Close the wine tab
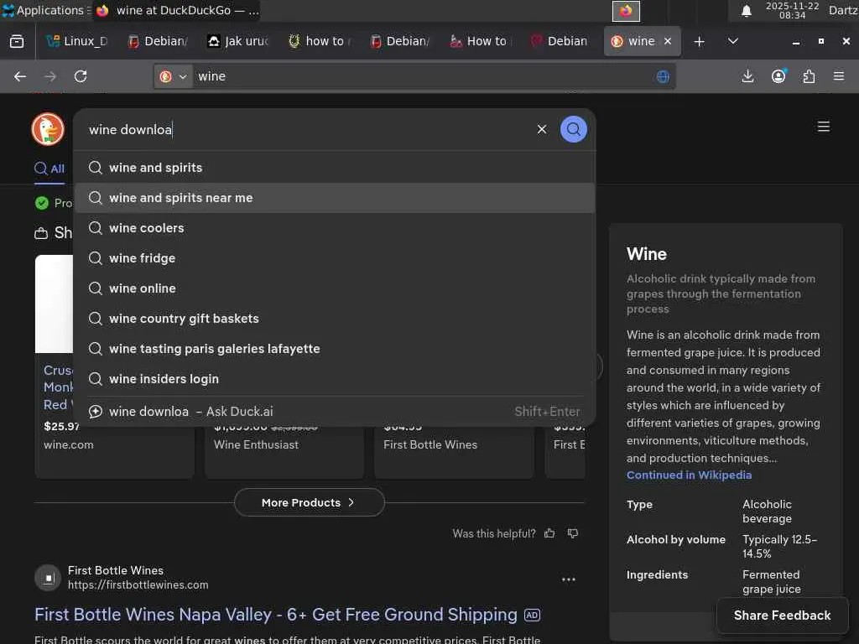 pyautogui.click(x=667, y=42)
